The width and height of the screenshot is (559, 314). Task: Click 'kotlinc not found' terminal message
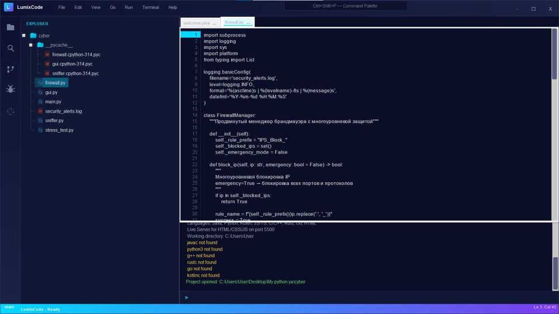tap(203, 276)
